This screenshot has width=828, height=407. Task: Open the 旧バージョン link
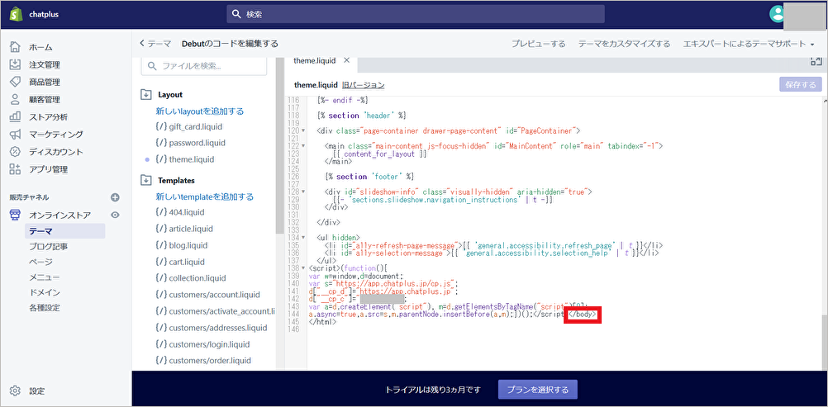(x=364, y=85)
